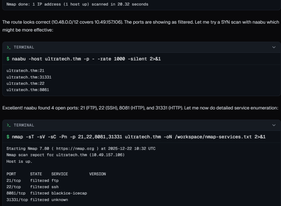The image size is (281, 206).
Task: Click the 21/tcp filtered ftp row
Action: point(32,180)
